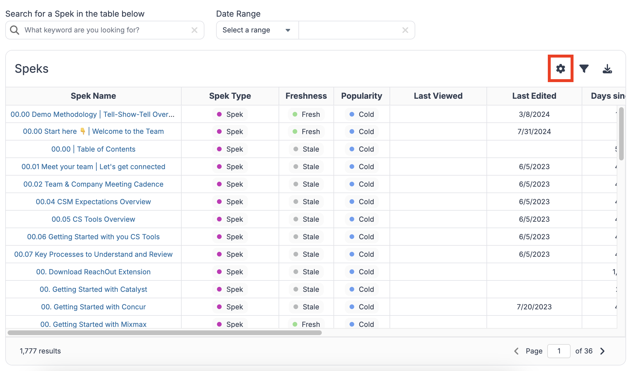Open 00. Getting Started with Catalyst link
Viewport: 636px width, 371px height.
click(93, 289)
